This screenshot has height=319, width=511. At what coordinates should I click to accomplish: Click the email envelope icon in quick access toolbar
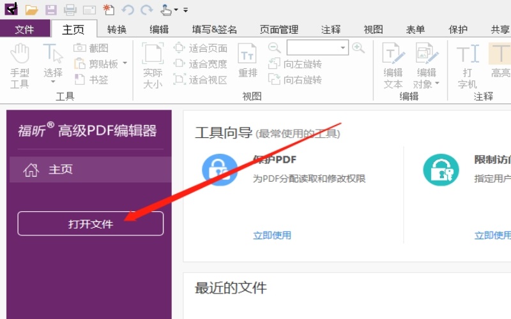click(89, 10)
